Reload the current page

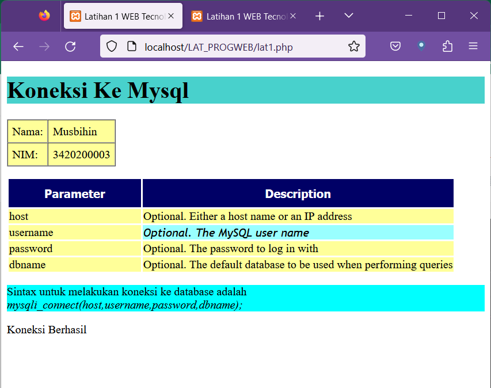click(x=70, y=47)
